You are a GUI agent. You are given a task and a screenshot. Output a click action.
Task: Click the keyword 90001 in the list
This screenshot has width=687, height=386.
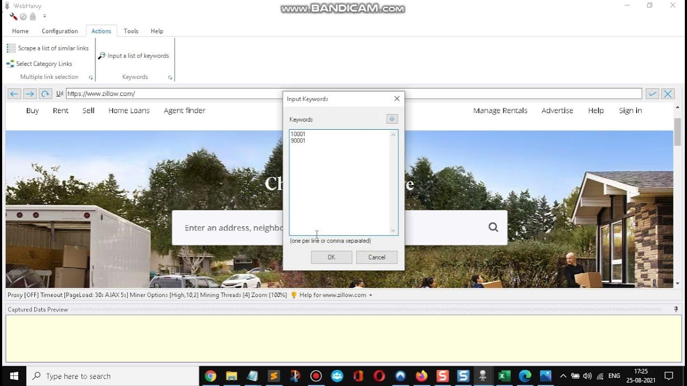click(298, 141)
